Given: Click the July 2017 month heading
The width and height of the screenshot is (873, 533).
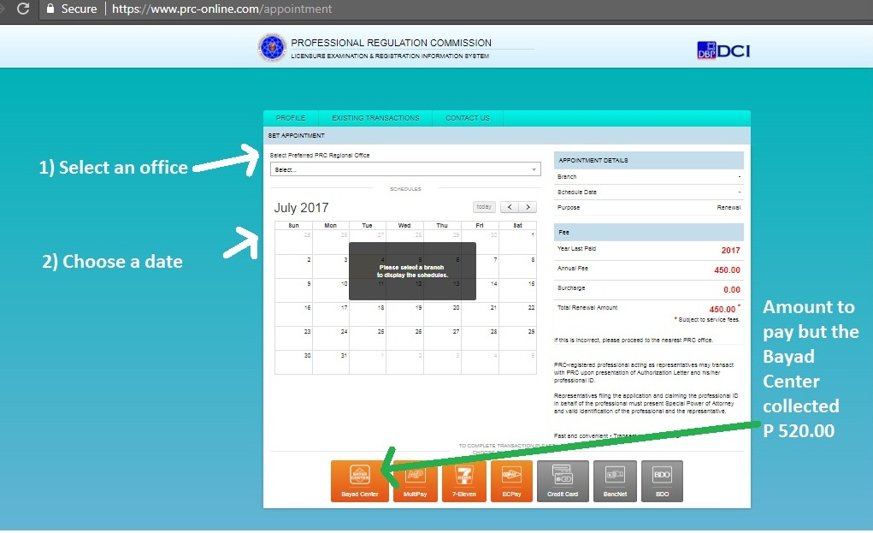Looking at the screenshot, I should coord(301,208).
